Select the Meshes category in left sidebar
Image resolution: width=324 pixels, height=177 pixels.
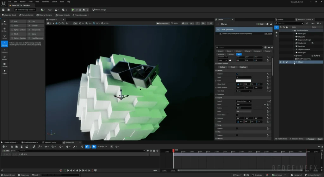point(4,58)
